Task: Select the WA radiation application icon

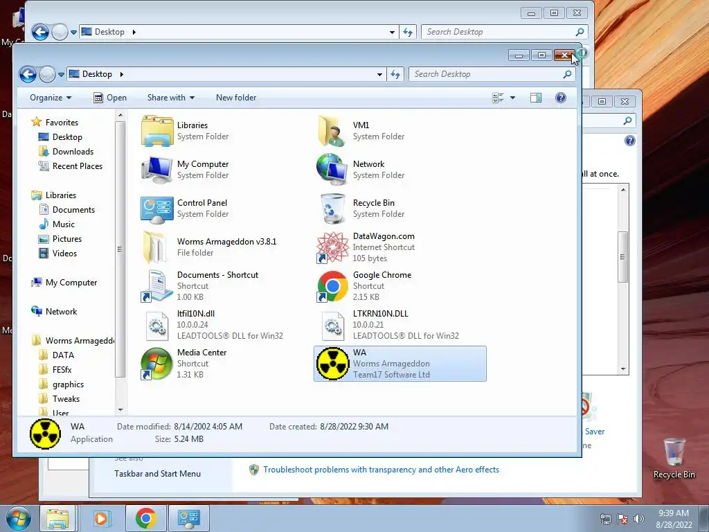Action: [x=332, y=364]
